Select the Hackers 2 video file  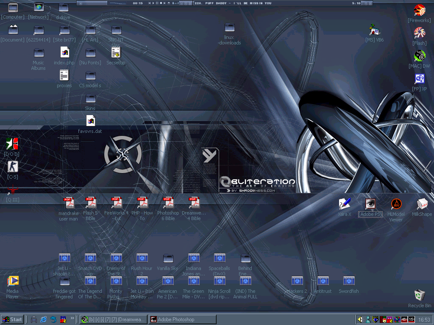click(297, 285)
